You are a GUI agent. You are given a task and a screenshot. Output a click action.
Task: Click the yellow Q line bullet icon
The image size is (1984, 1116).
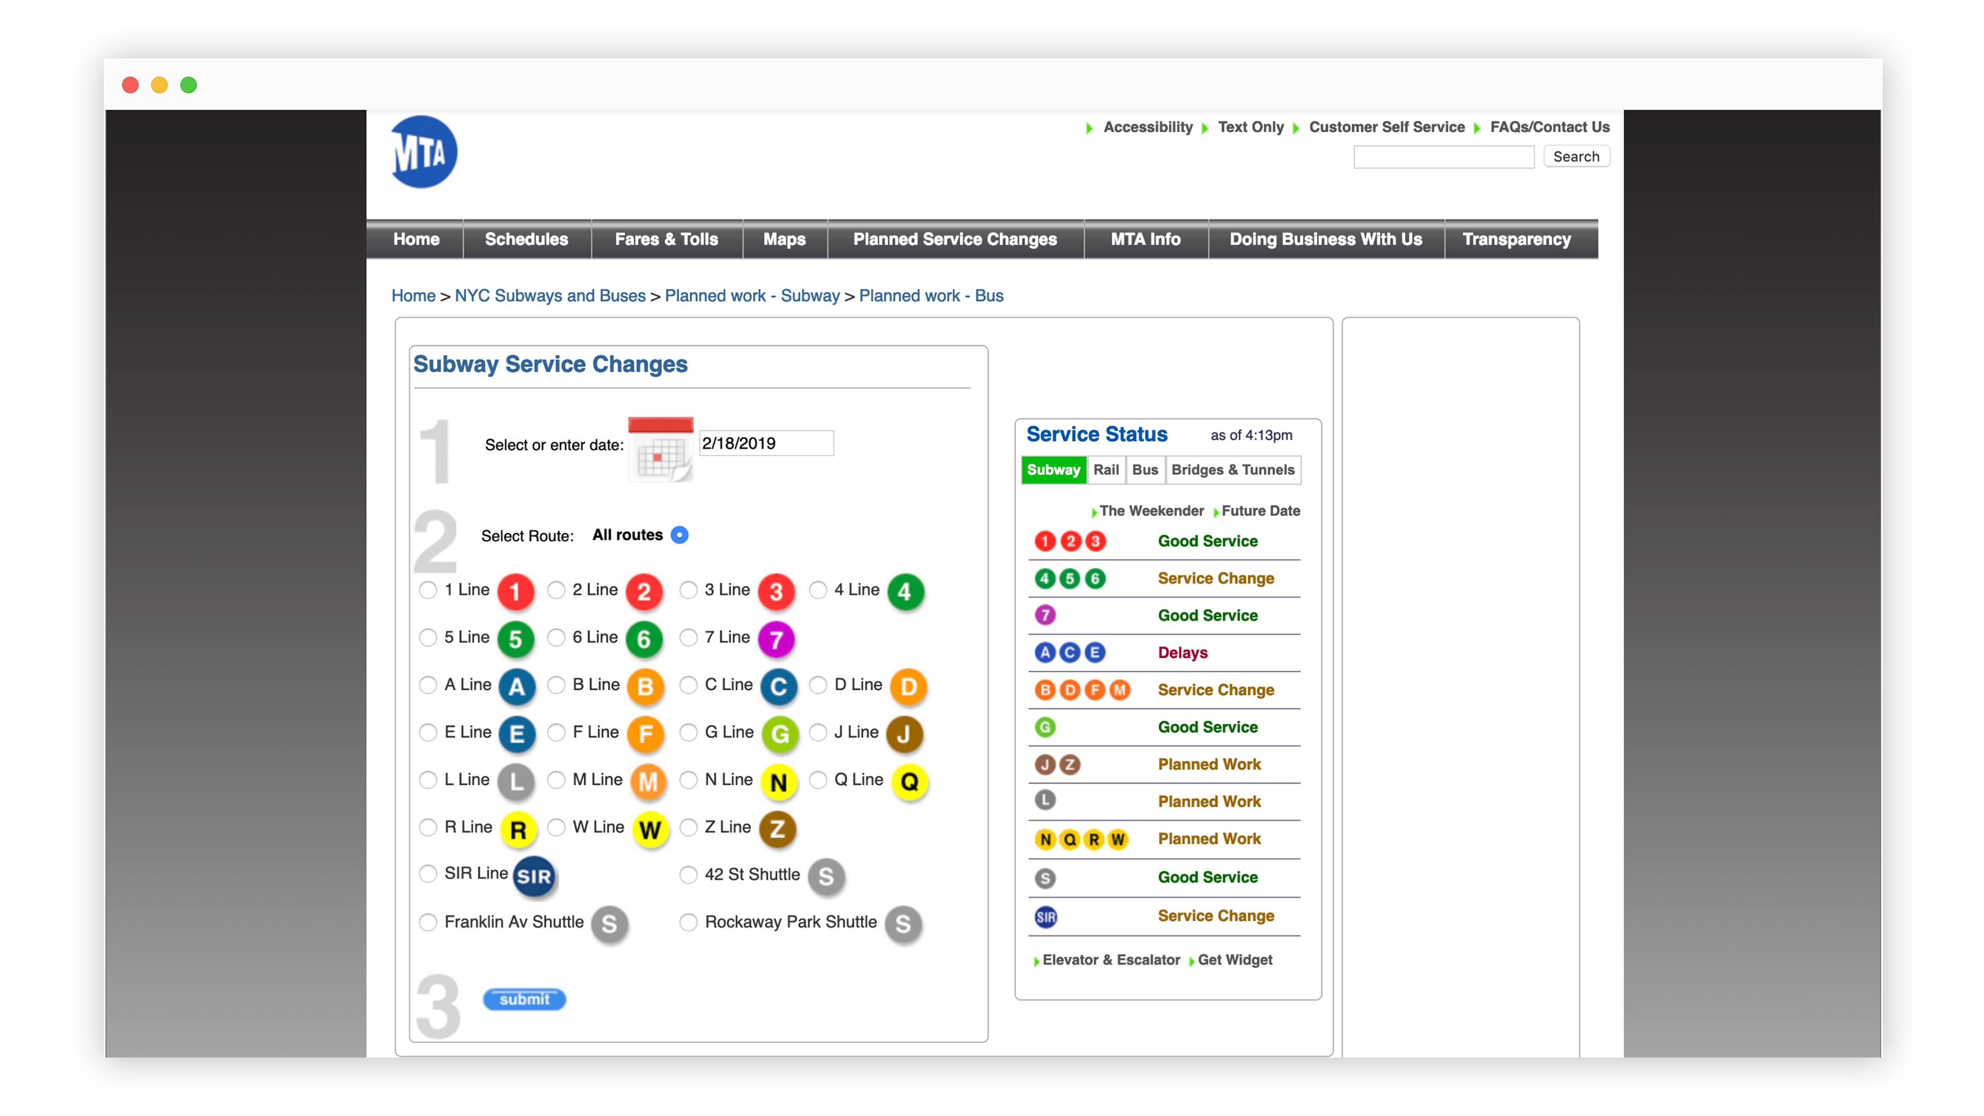909,782
